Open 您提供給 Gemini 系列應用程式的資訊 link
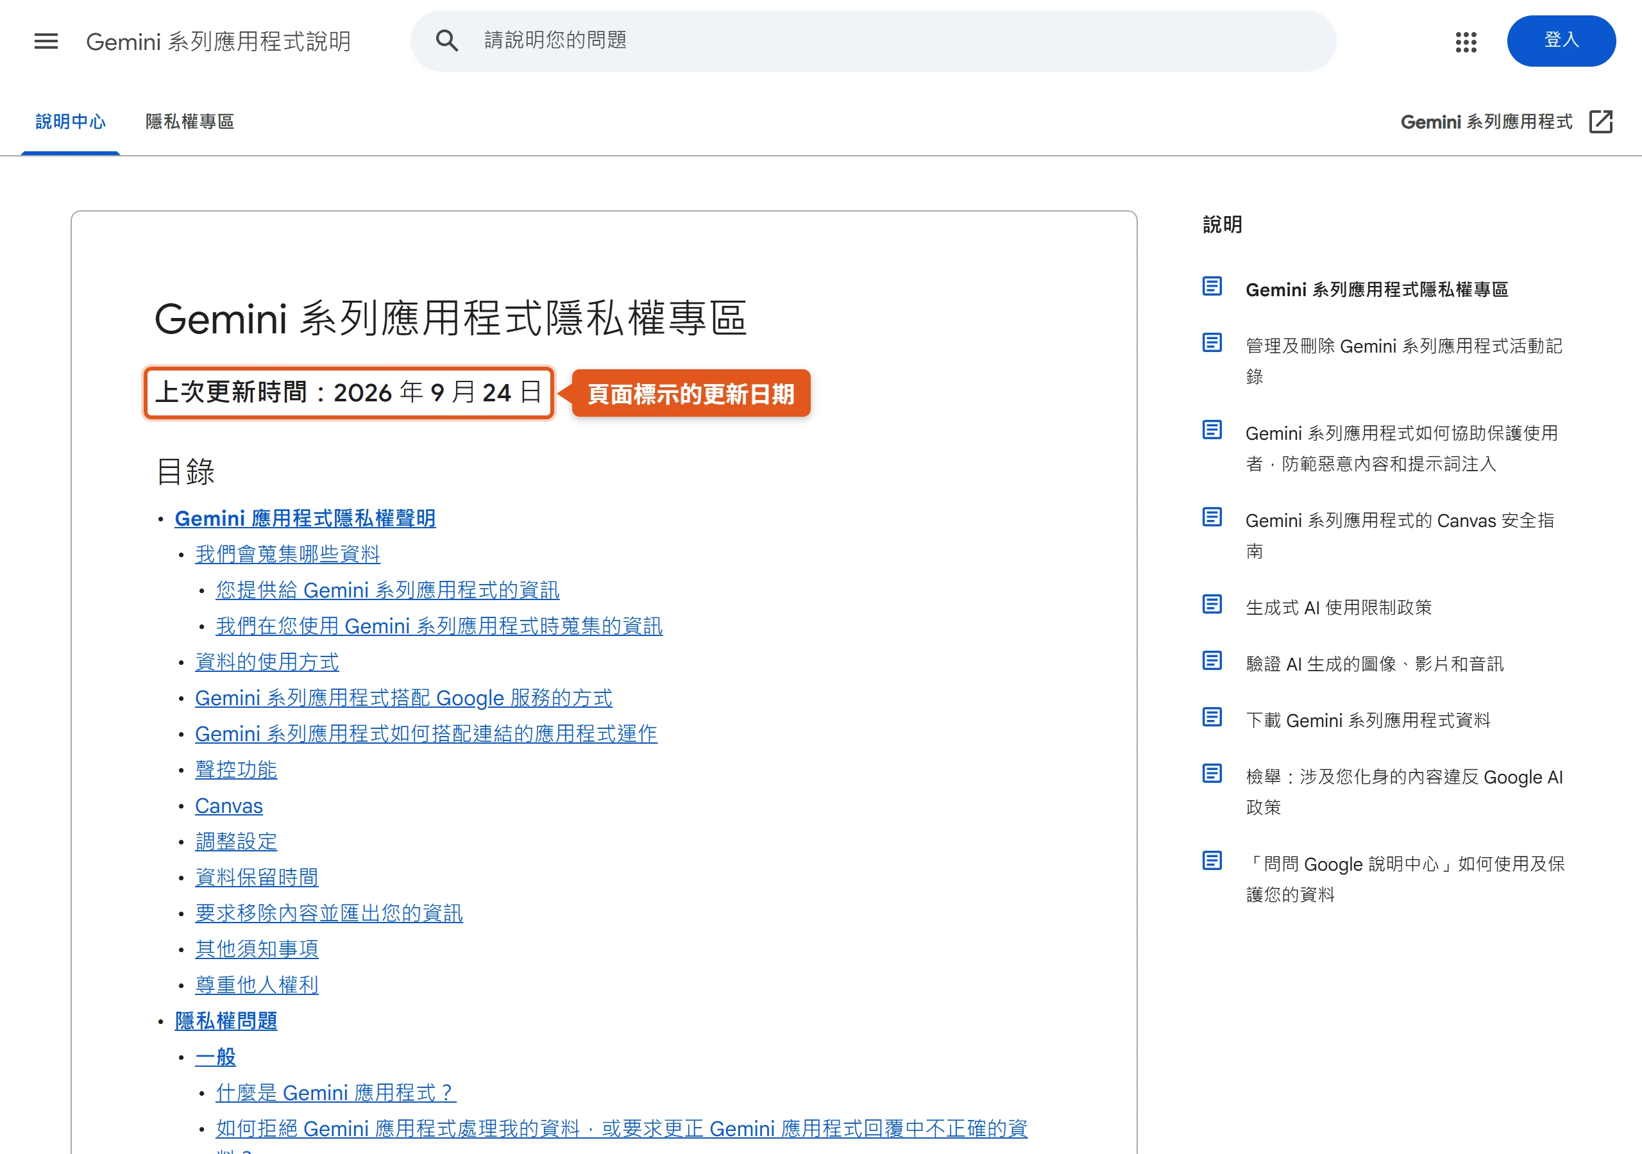The width and height of the screenshot is (1642, 1154). point(387,590)
